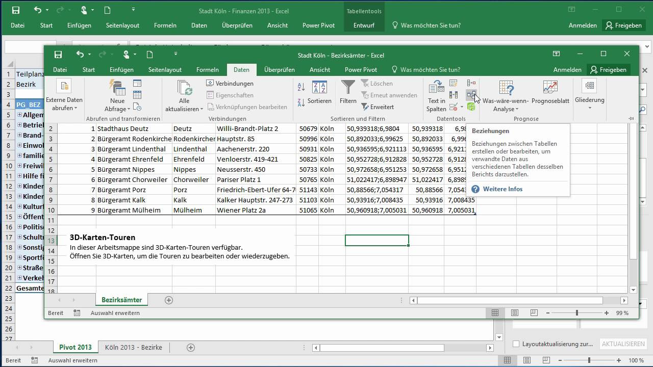Open the Gliederung group icon
This screenshot has height=367, width=653.
click(590, 86)
